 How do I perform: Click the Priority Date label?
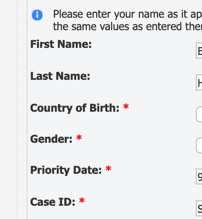(66, 170)
